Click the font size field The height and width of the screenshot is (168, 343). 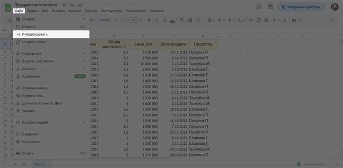coord(133,20)
